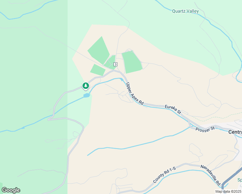
Task: Click the large green park polygon east of route 3
Action: [x=132, y=62]
